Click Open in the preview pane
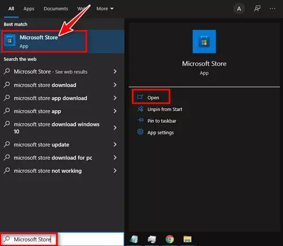The image size is (283, 246). click(153, 98)
